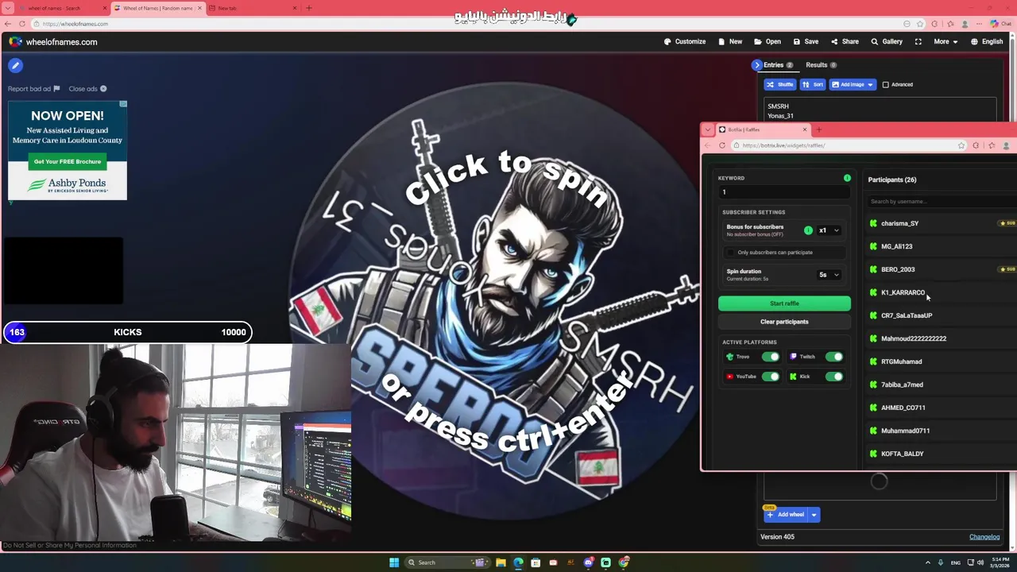The height and width of the screenshot is (572, 1017).
Task: Click the subscriber bonus info icon
Action: tap(808, 230)
